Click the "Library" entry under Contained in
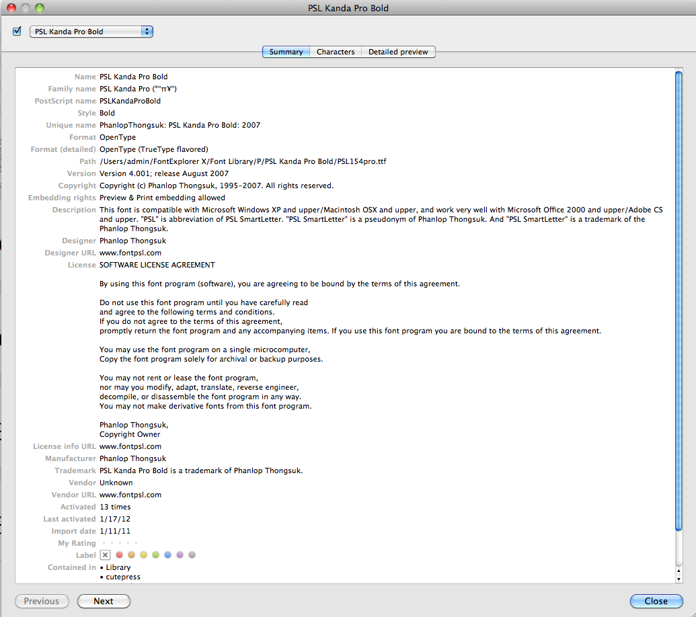696x617 pixels. (x=118, y=567)
